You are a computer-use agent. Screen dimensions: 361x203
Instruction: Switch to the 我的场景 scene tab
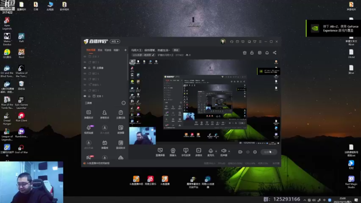(91, 50)
